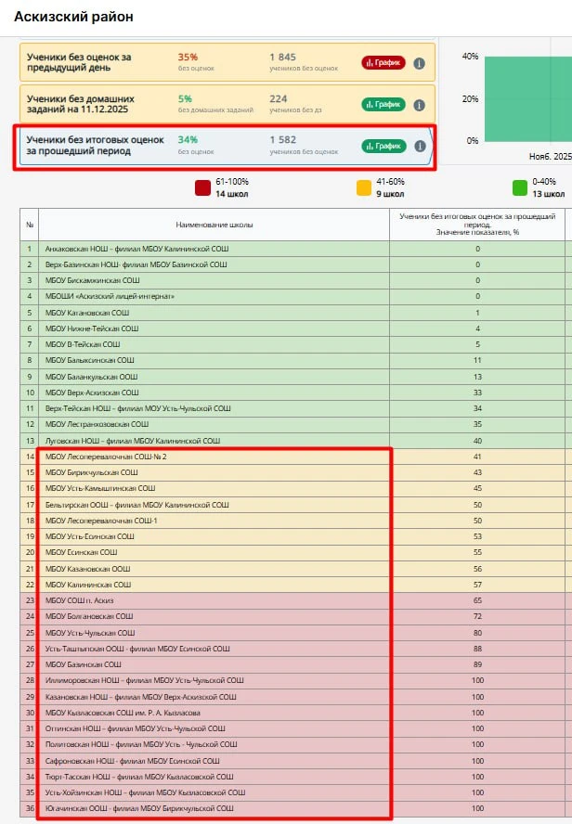Select row 'Усть-Таштыпская ООШ - филиал МБОУ Есинской СОШ'
The width and height of the screenshot is (572, 824).
tap(292, 649)
